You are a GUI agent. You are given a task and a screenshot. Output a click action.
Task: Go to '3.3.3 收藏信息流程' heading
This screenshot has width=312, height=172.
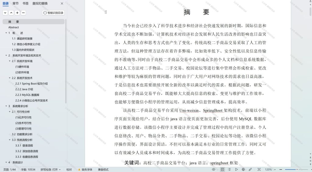[x=27, y=157]
